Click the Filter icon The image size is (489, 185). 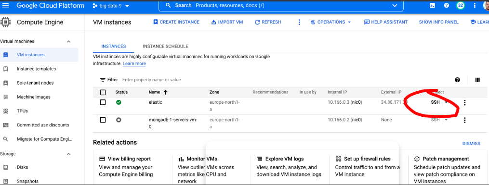(103, 80)
